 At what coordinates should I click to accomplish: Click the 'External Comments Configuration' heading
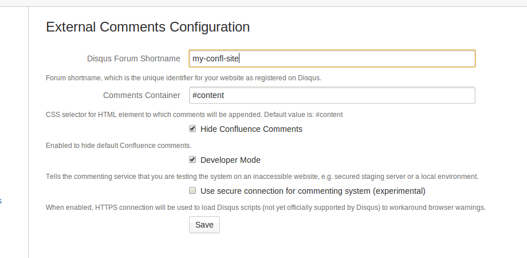coord(148,26)
